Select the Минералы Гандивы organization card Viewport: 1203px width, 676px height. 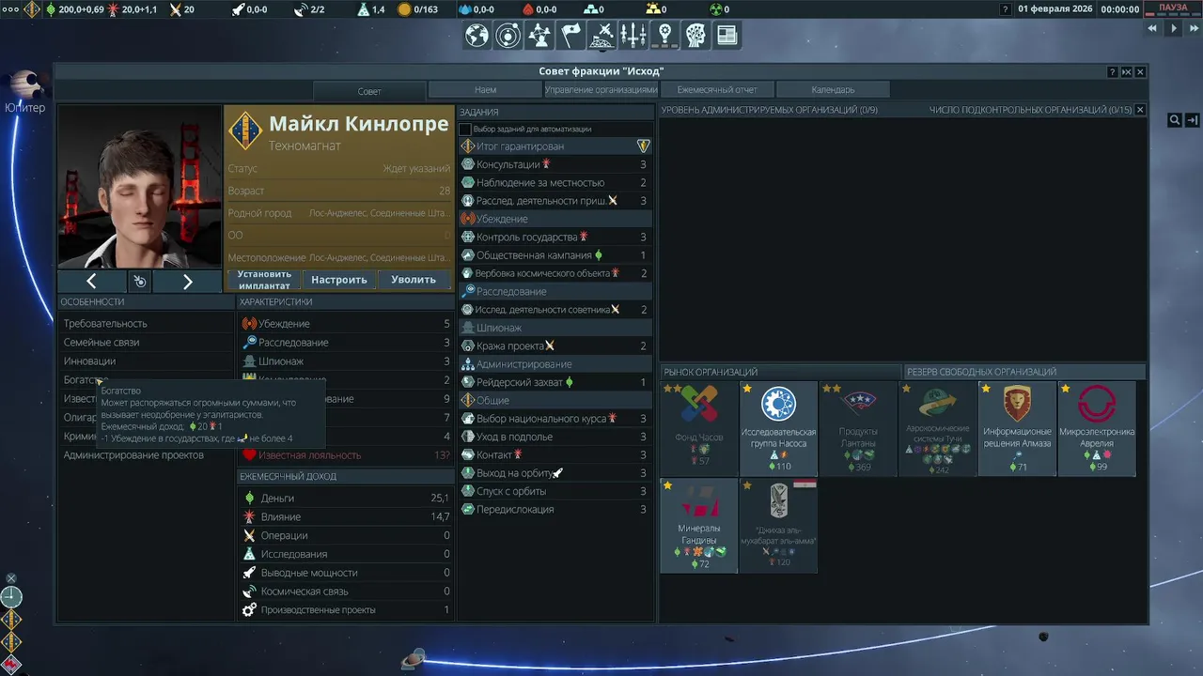(698, 525)
